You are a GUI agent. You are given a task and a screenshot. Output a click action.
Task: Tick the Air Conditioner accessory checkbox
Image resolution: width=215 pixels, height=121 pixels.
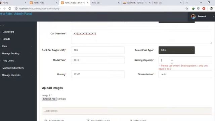(x=46, y=120)
